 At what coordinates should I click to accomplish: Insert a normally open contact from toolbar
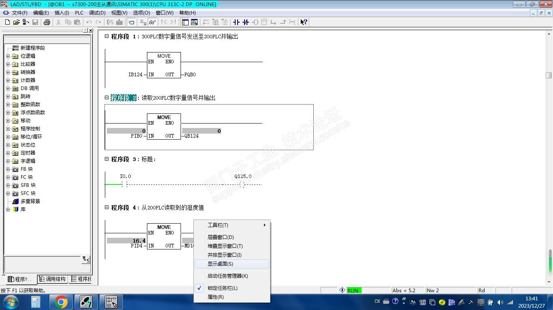tap(236, 22)
